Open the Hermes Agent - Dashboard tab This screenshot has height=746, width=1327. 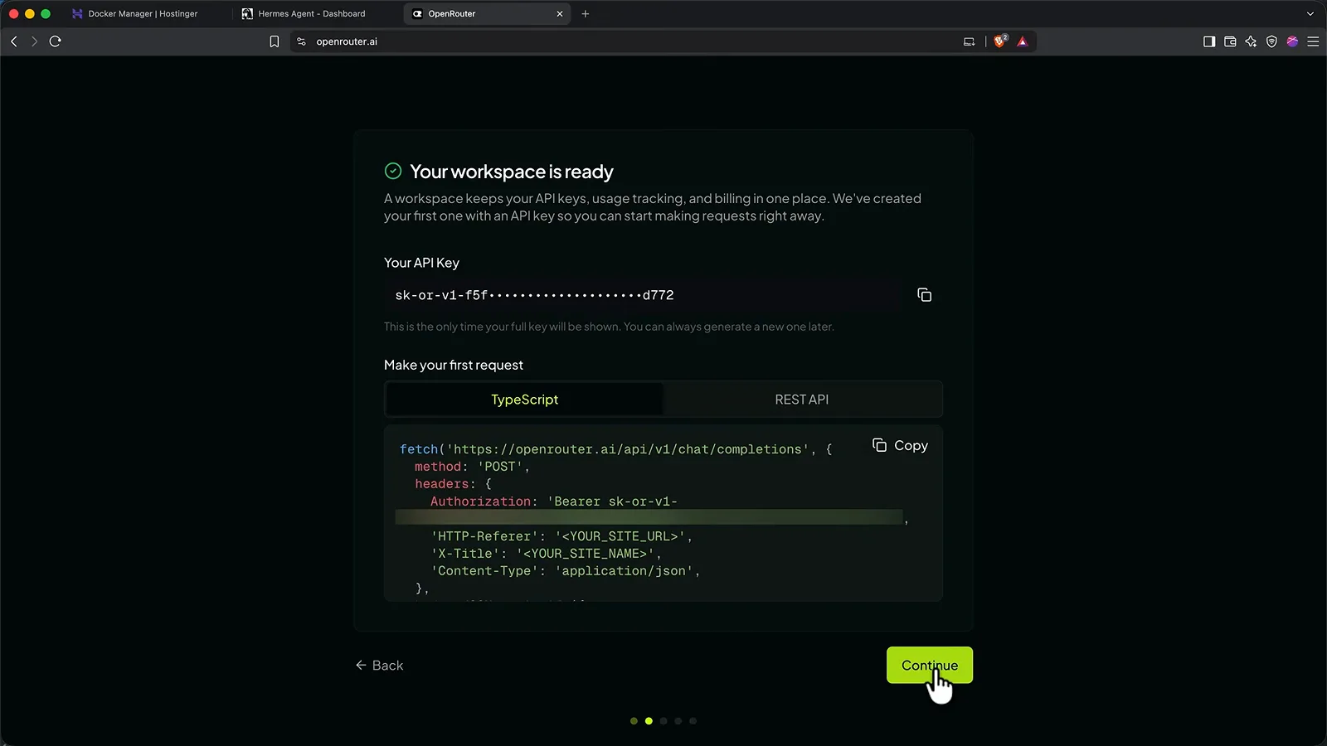tap(312, 14)
